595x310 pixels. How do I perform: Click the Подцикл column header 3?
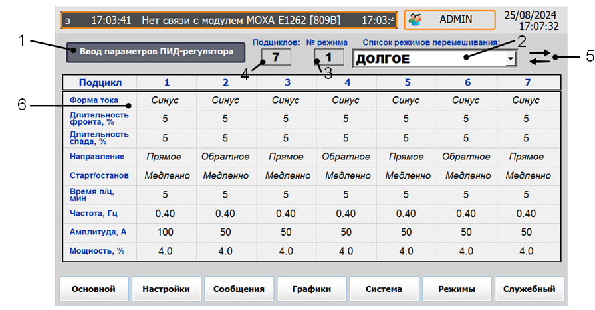[x=287, y=82]
